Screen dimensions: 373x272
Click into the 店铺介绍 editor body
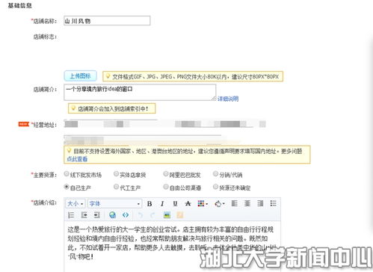(x=172, y=246)
